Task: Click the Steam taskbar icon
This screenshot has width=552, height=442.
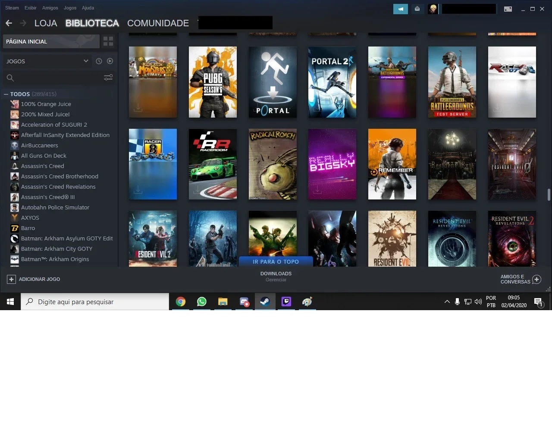Action: coord(265,302)
